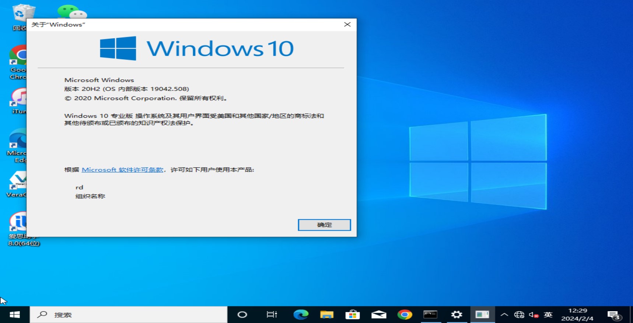Select the Microsoft Edge desktop shortcut
This screenshot has height=323, width=633.
(17, 146)
